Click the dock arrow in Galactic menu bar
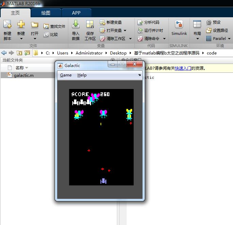Image resolution: width=233 pixels, height=225 pixels. pos(139,75)
